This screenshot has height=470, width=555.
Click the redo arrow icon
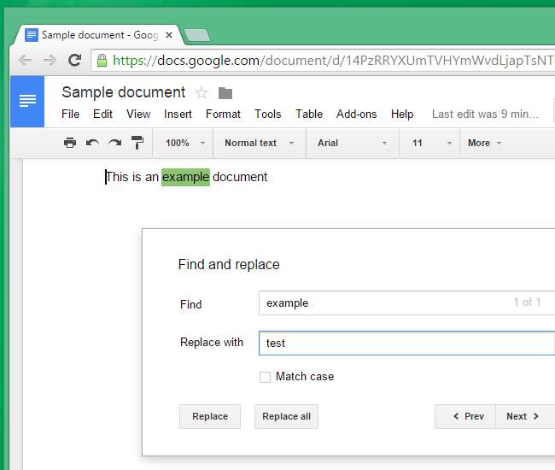[114, 143]
